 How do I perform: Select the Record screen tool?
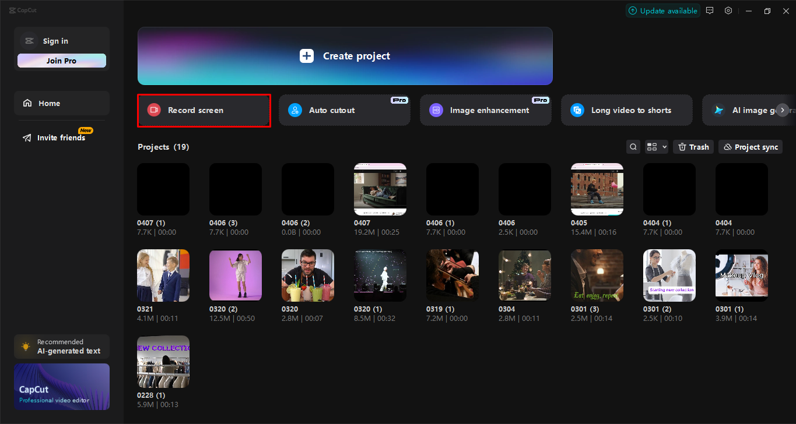point(204,109)
